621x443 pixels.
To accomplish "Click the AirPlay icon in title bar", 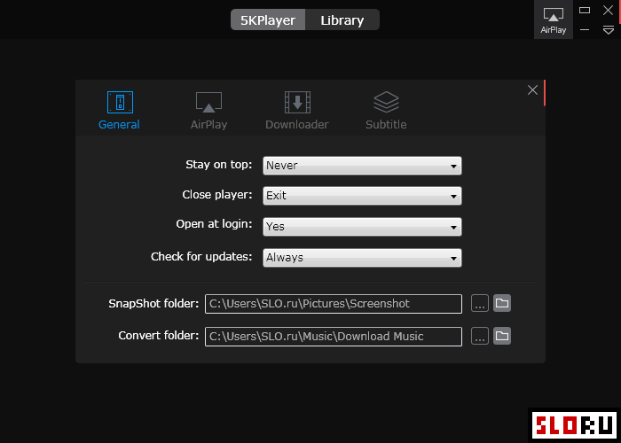I will pos(554,19).
